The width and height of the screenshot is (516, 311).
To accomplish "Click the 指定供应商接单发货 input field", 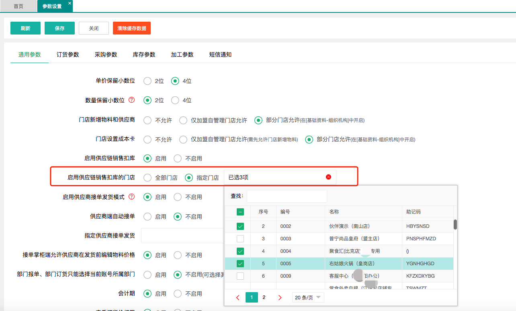I will (x=182, y=236).
